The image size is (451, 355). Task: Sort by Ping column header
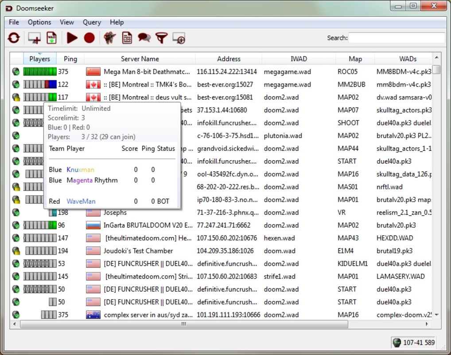70,59
